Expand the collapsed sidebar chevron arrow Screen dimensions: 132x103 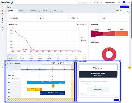tap(3, 68)
